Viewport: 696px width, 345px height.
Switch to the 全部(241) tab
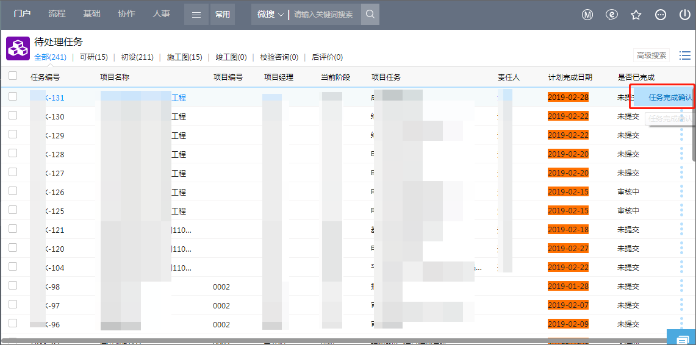pos(50,57)
